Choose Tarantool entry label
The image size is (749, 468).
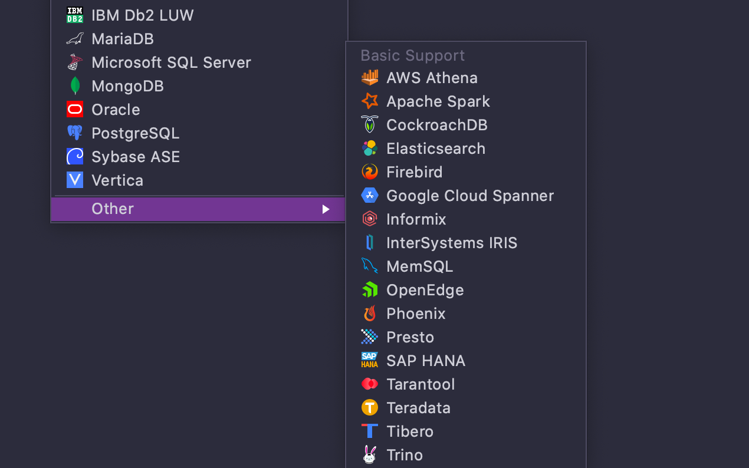pos(421,384)
